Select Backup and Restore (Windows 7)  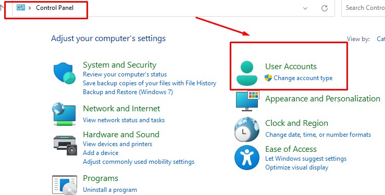[128, 92]
